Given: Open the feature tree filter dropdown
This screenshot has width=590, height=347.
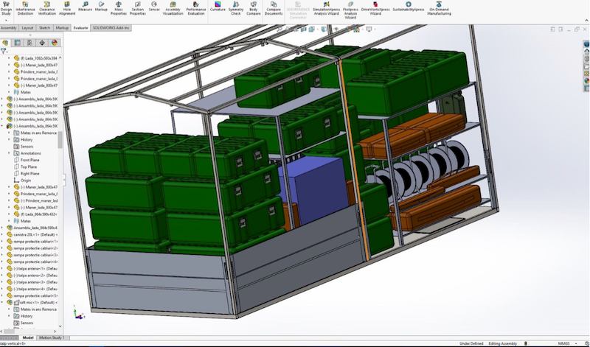Looking at the screenshot, I should point(4,52).
